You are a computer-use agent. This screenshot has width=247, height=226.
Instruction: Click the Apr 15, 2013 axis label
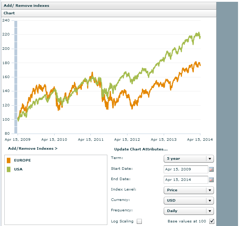(164, 140)
